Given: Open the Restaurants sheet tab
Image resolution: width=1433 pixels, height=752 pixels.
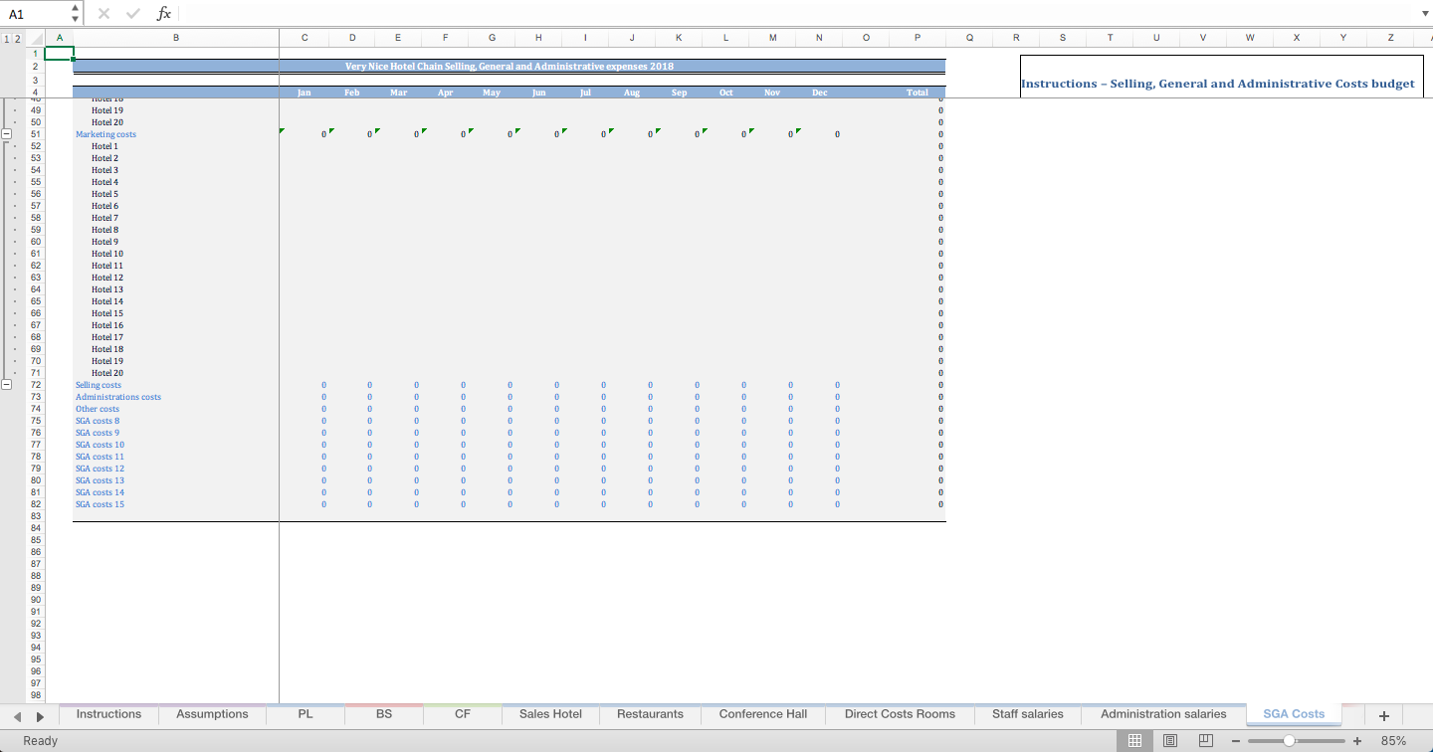Looking at the screenshot, I should coord(650,714).
